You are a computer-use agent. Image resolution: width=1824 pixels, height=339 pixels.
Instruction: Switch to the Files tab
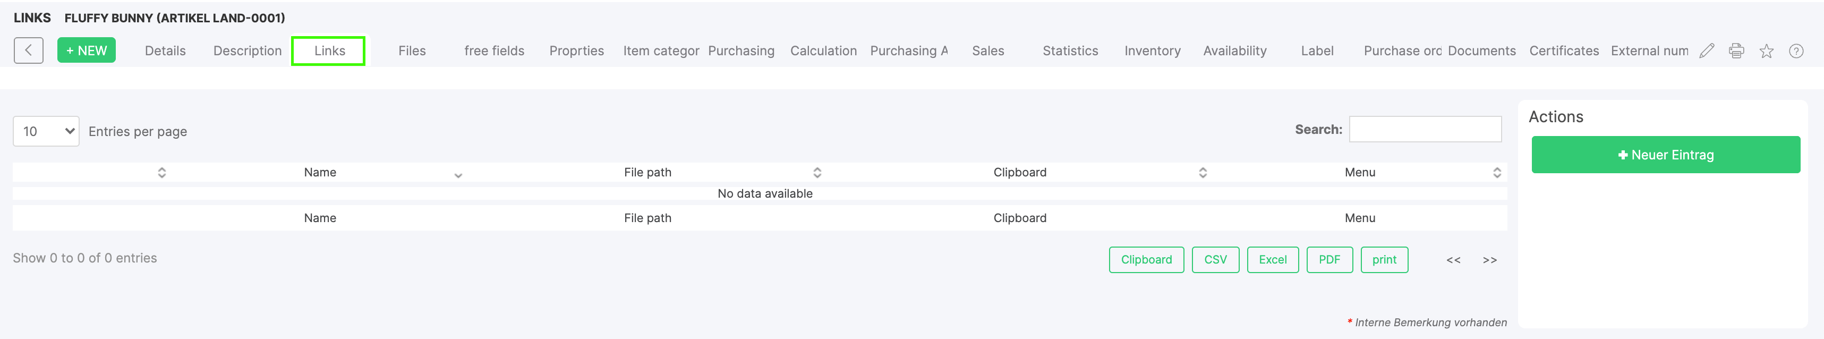412,51
